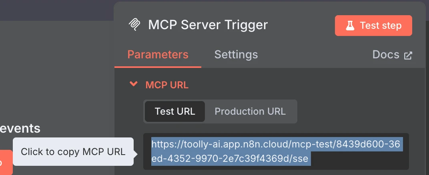Copy the highlighted MCP test URL

276,151
